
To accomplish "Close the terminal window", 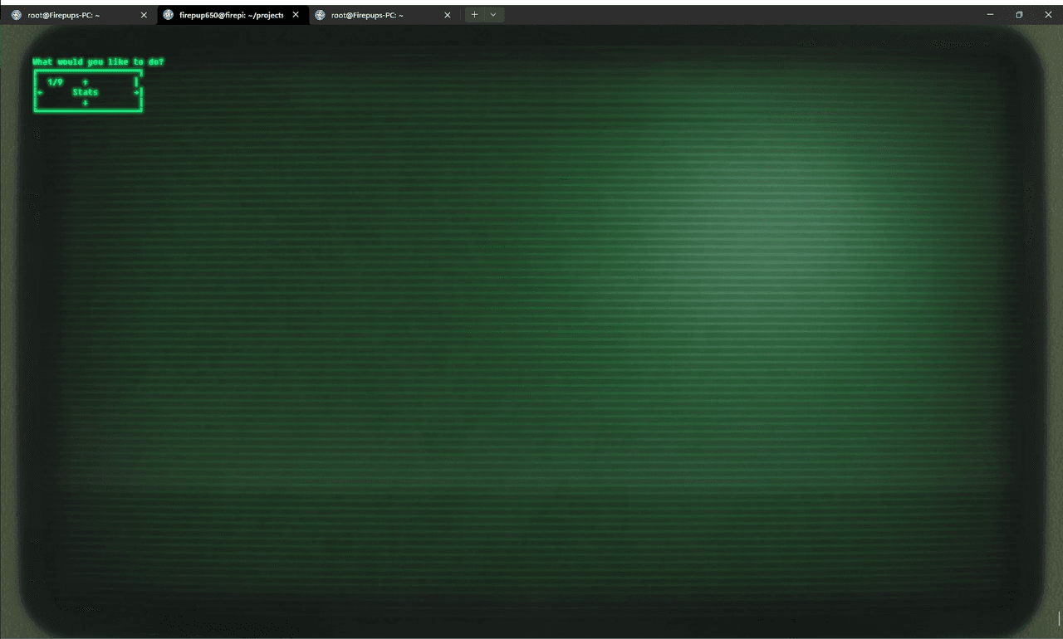I will tap(1048, 15).
